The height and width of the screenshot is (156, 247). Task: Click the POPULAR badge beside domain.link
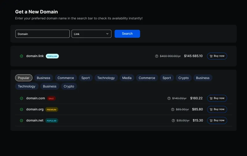pos(52,56)
